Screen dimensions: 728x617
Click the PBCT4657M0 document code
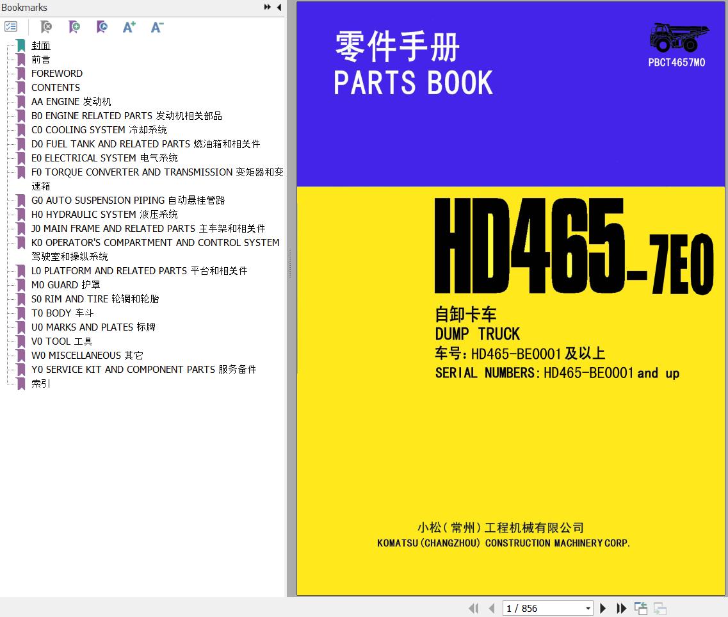point(677,62)
